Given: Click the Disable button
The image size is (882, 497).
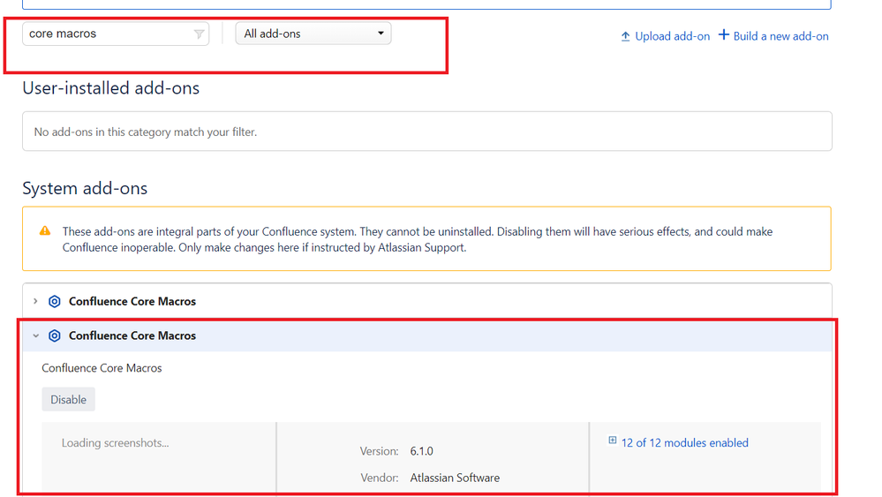Looking at the screenshot, I should click(x=68, y=399).
